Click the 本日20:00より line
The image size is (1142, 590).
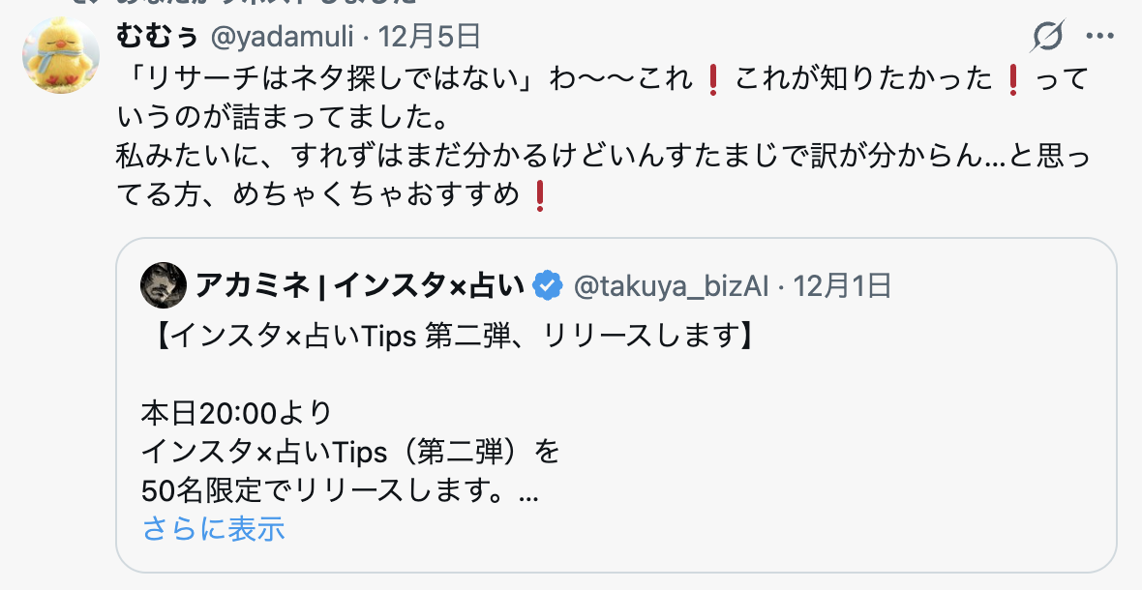click(x=237, y=413)
